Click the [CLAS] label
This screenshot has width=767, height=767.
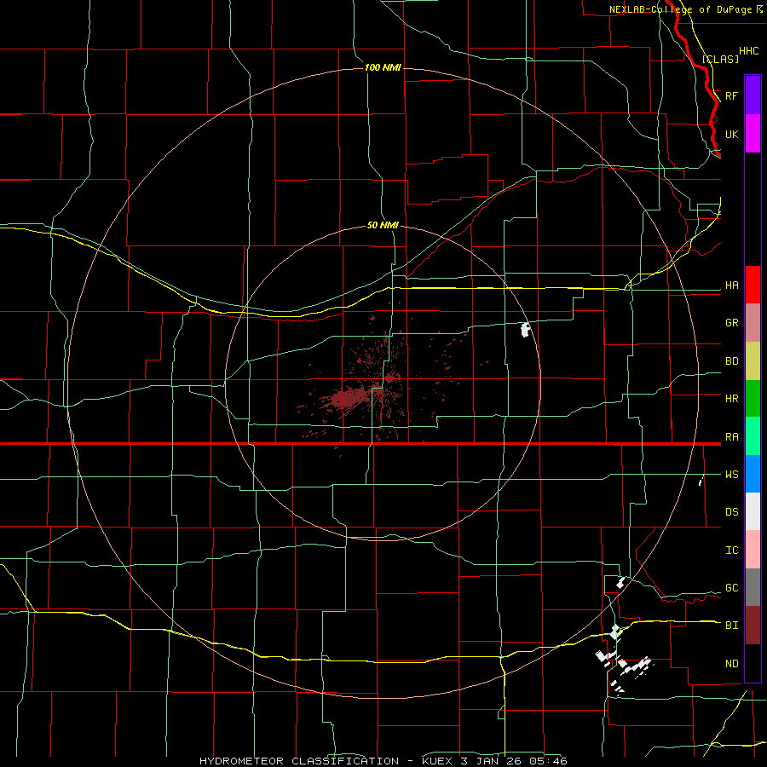point(720,59)
